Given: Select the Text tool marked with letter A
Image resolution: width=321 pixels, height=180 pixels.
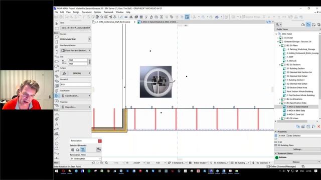Looking at the screenshot, I should click(x=57, y=124).
